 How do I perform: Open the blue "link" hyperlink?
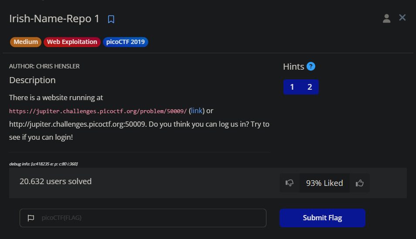coord(197,111)
